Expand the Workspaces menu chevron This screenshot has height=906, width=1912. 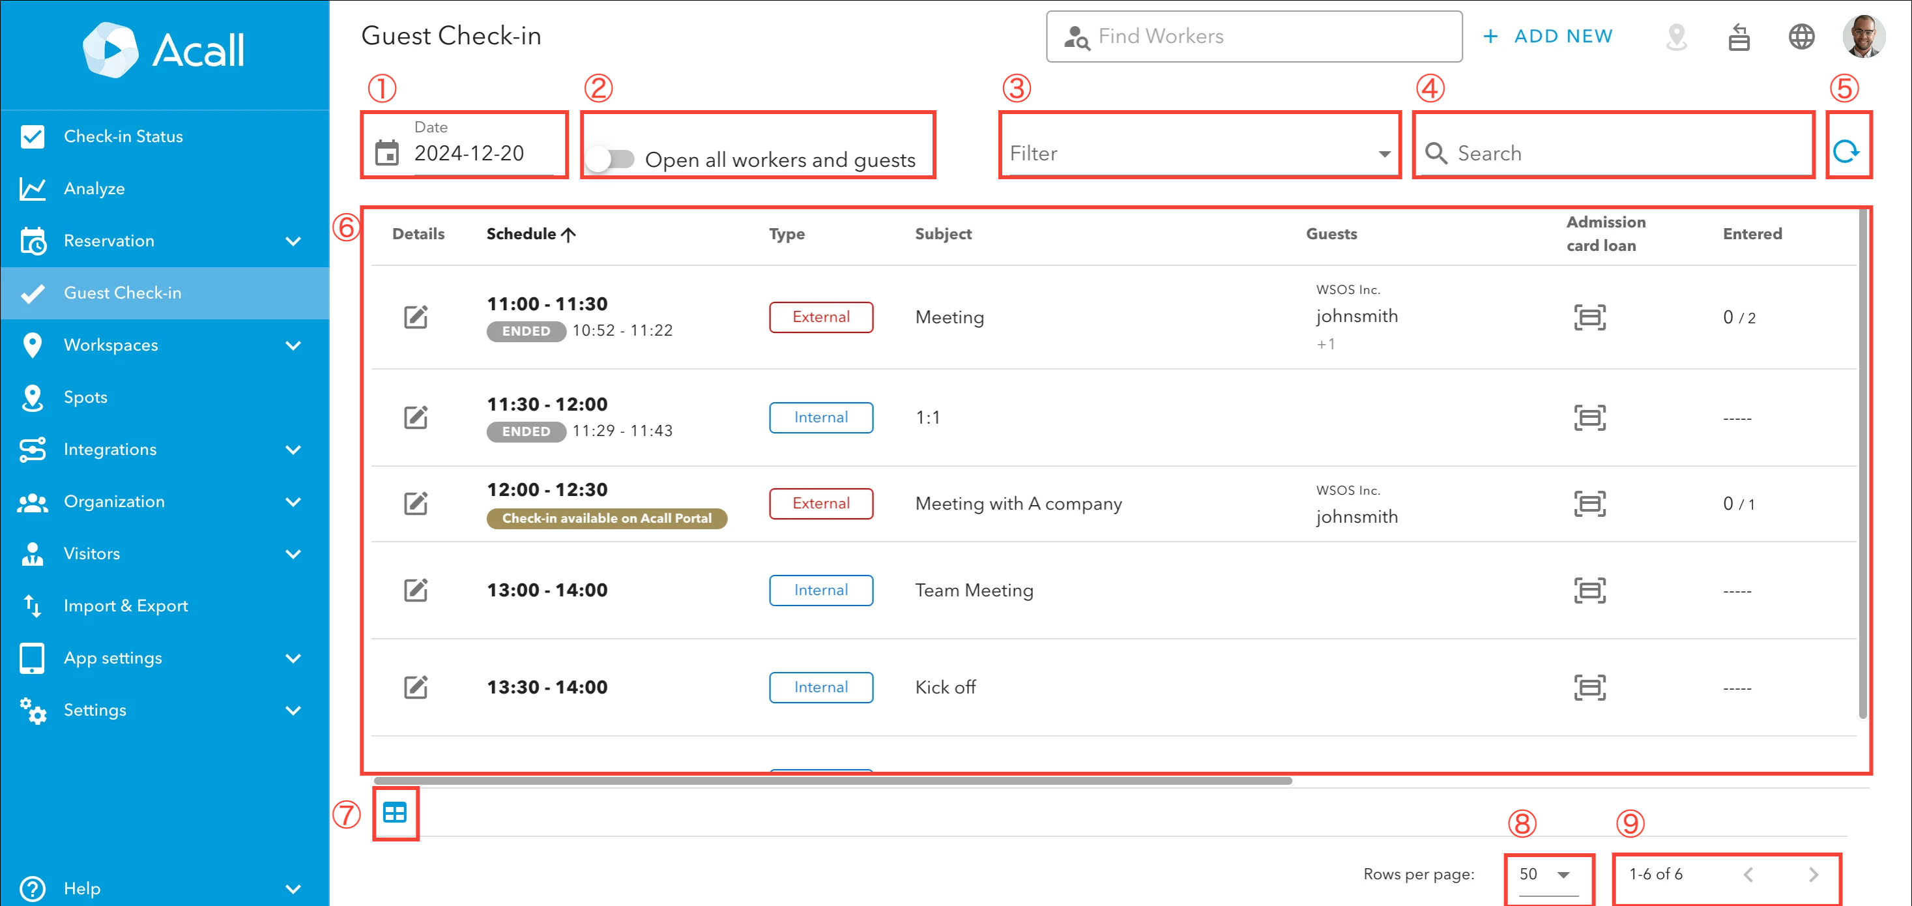point(293,345)
